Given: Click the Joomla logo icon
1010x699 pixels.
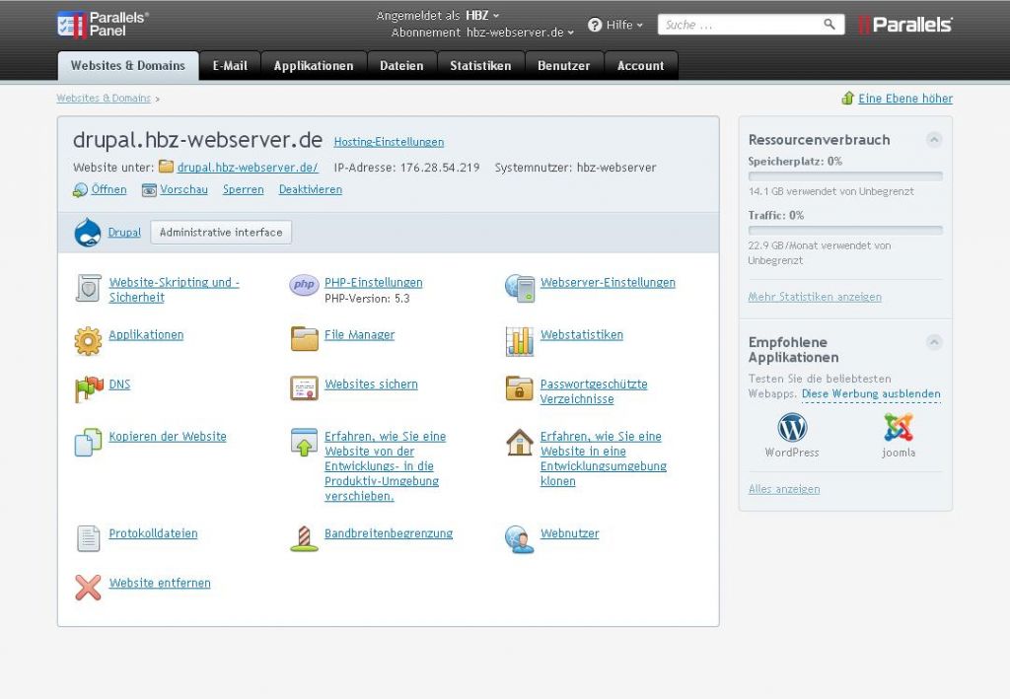Looking at the screenshot, I should (x=899, y=428).
